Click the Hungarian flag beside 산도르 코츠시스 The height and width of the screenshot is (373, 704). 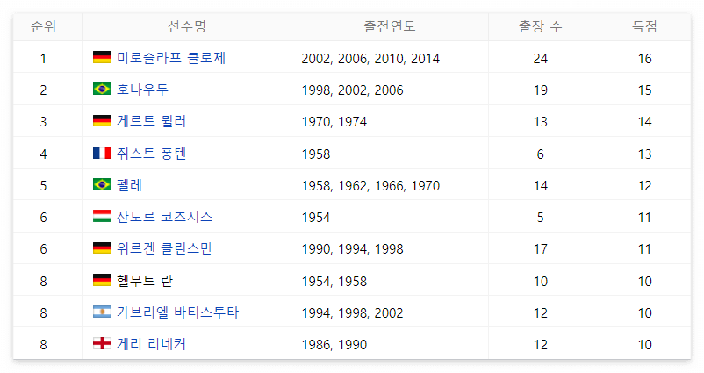tap(102, 216)
